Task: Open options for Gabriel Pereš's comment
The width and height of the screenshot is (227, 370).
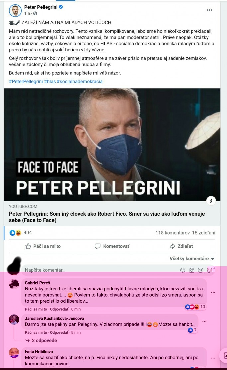Action: [x=213, y=293]
